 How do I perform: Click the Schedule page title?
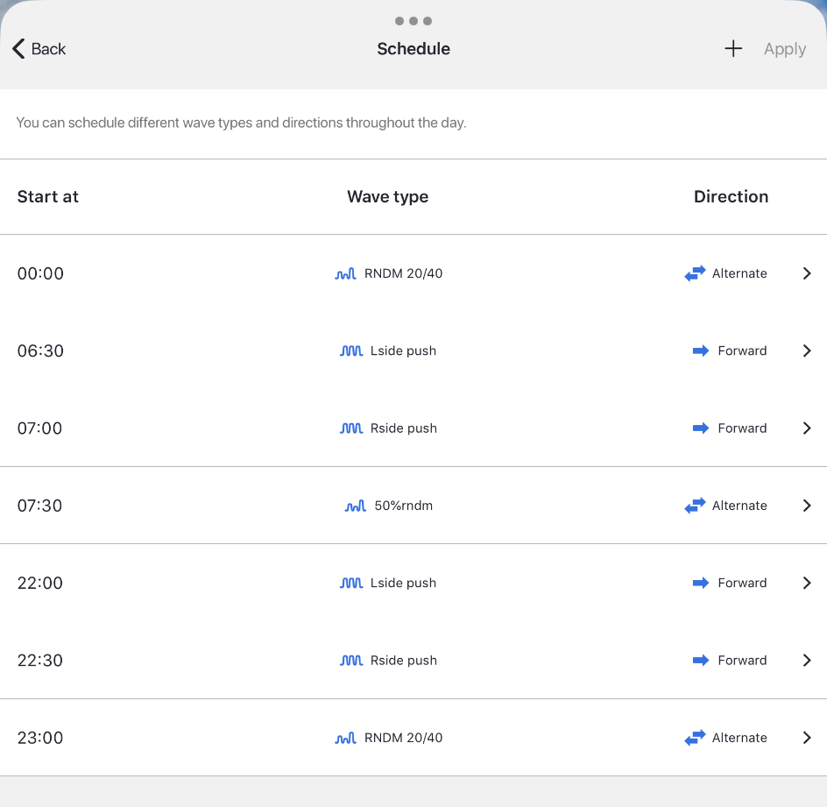pyautogui.click(x=413, y=49)
